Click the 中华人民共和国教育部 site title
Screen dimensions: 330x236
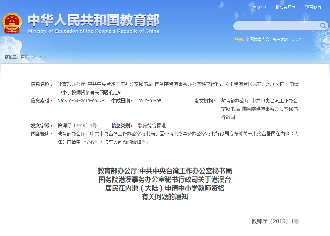[x=93, y=21]
